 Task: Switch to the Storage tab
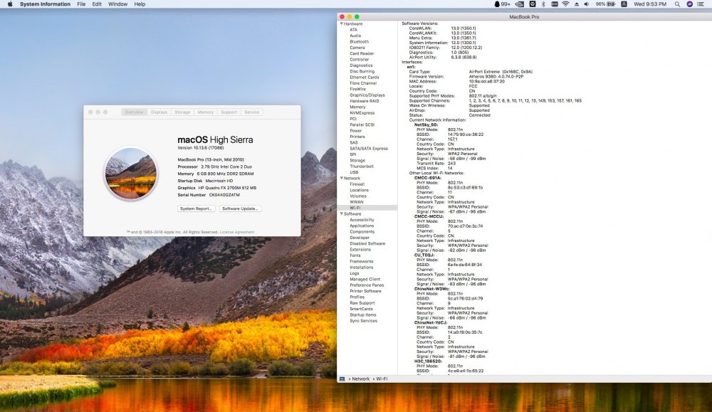click(x=182, y=112)
